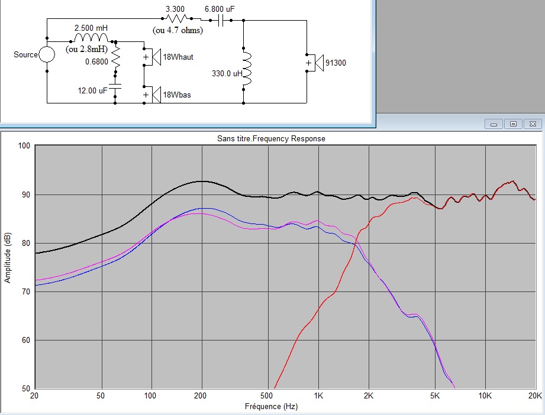Select the 6.800 uF capacitor
Viewport: 545px width, 415px height.
point(221,19)
